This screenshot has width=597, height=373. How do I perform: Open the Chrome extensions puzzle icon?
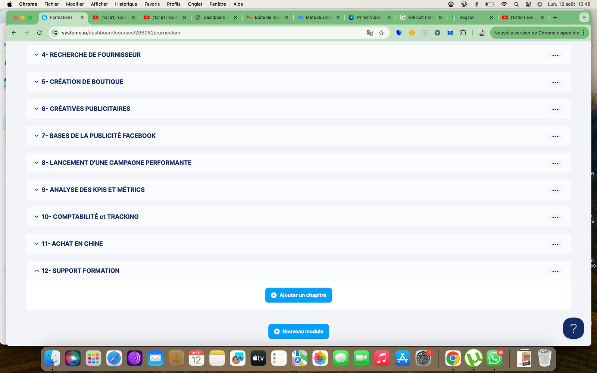click(x=463, y=33)
